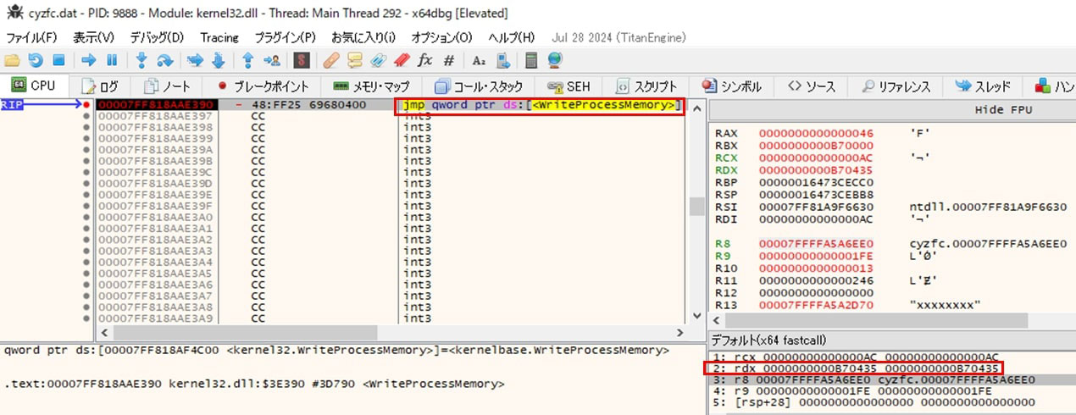Image resolution: width=1076 pixels, height=415 pixels.
Task: Switch to the メモリ・マップ tab
Action: click(x=371, y=86)
